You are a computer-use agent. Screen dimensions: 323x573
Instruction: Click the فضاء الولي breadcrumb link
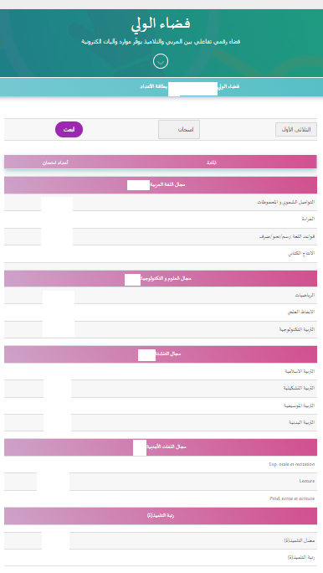(228, 86)
